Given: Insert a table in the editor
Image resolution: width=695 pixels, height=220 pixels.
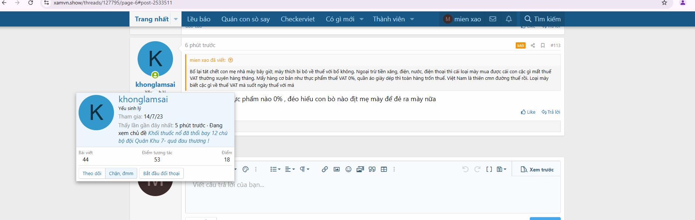Looking at the screenshot, I should click(384, 169).
